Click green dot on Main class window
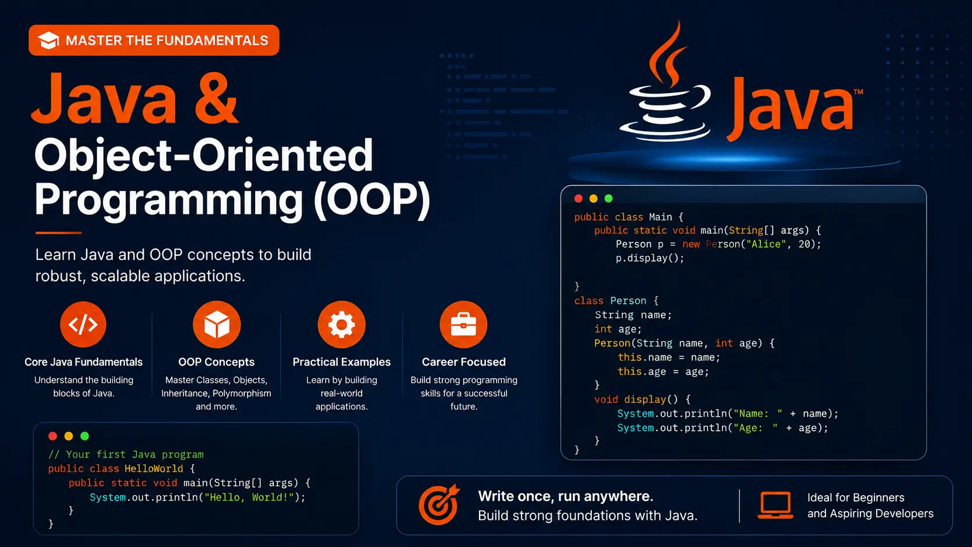The image size is (972, 547). click(609, 199)
